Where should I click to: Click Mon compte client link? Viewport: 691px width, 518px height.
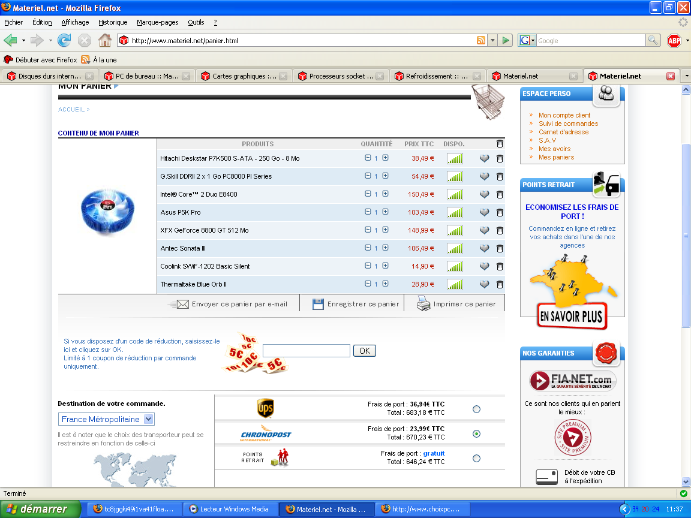coord(564,115)
